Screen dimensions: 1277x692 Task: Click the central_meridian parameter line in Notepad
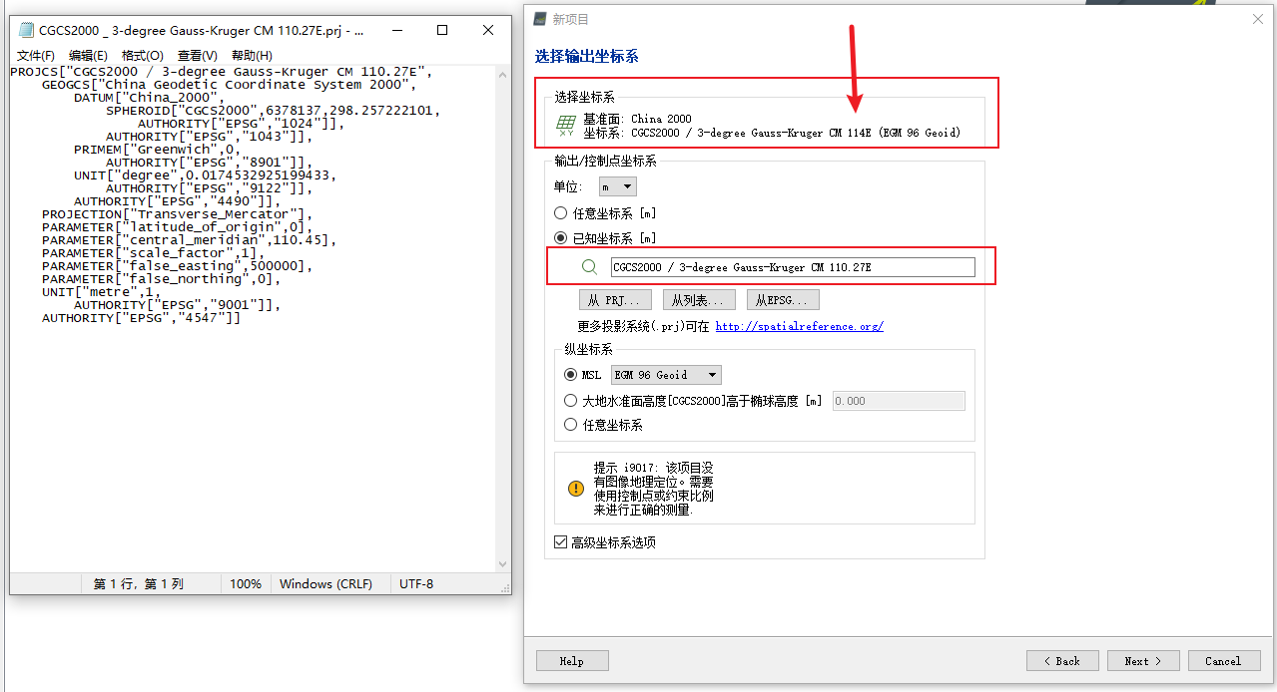pos(190,240)
